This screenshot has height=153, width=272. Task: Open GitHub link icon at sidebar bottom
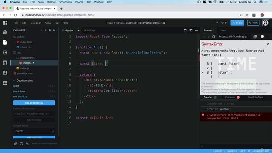pos(21,144)
